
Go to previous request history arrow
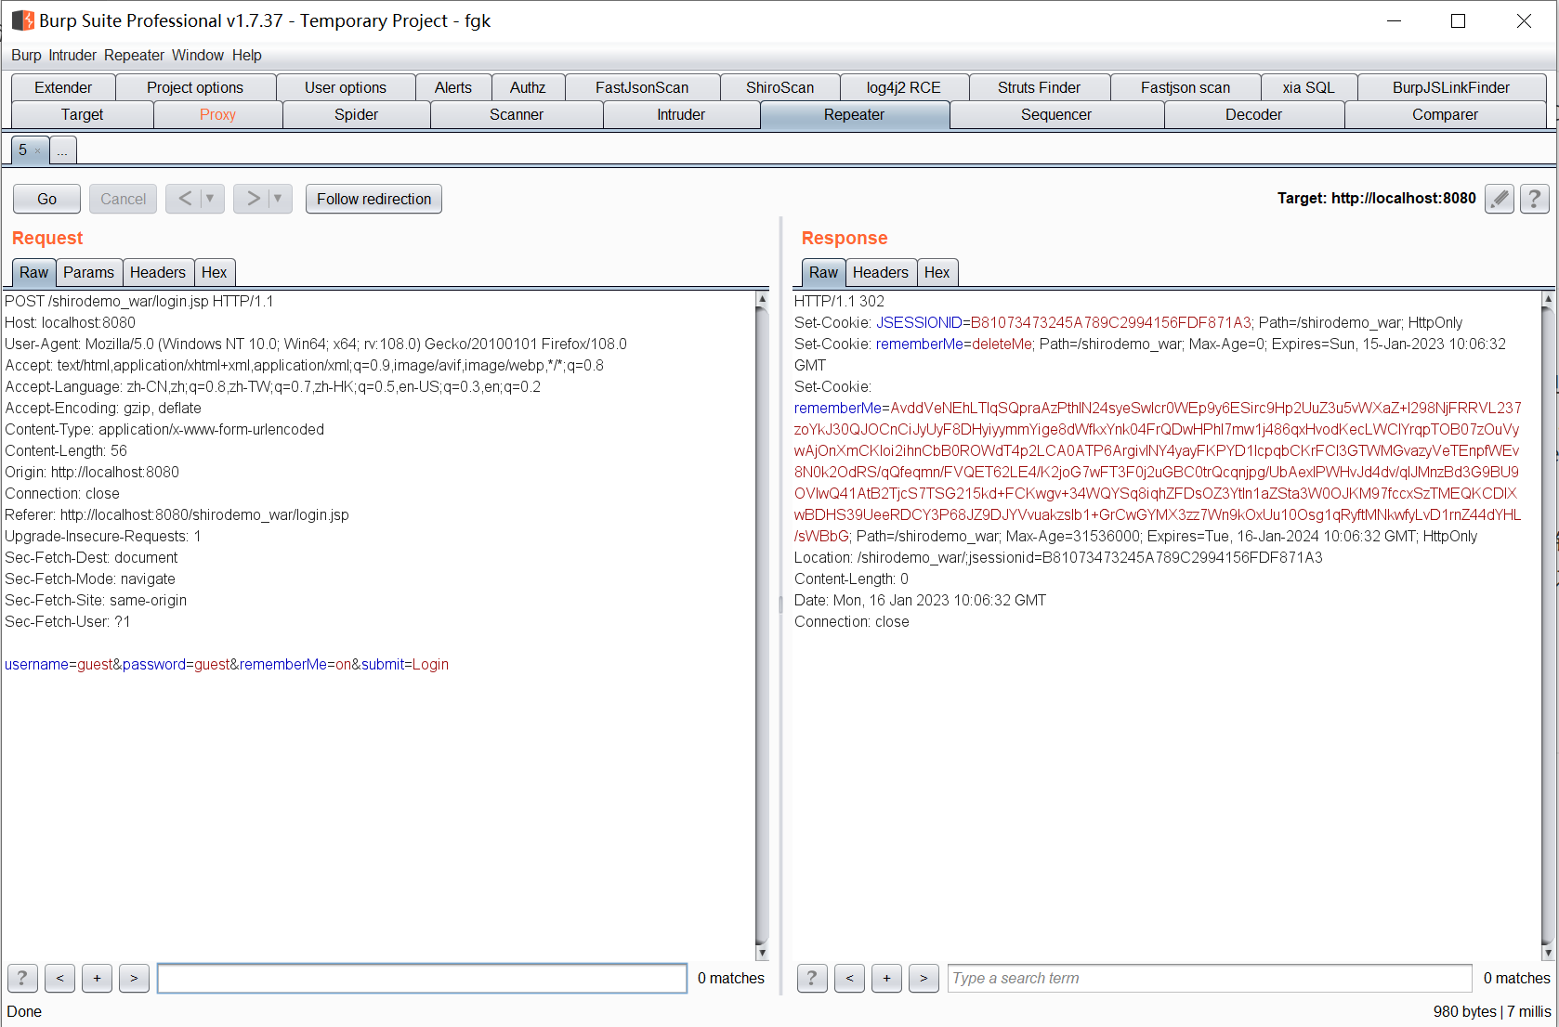185,199
